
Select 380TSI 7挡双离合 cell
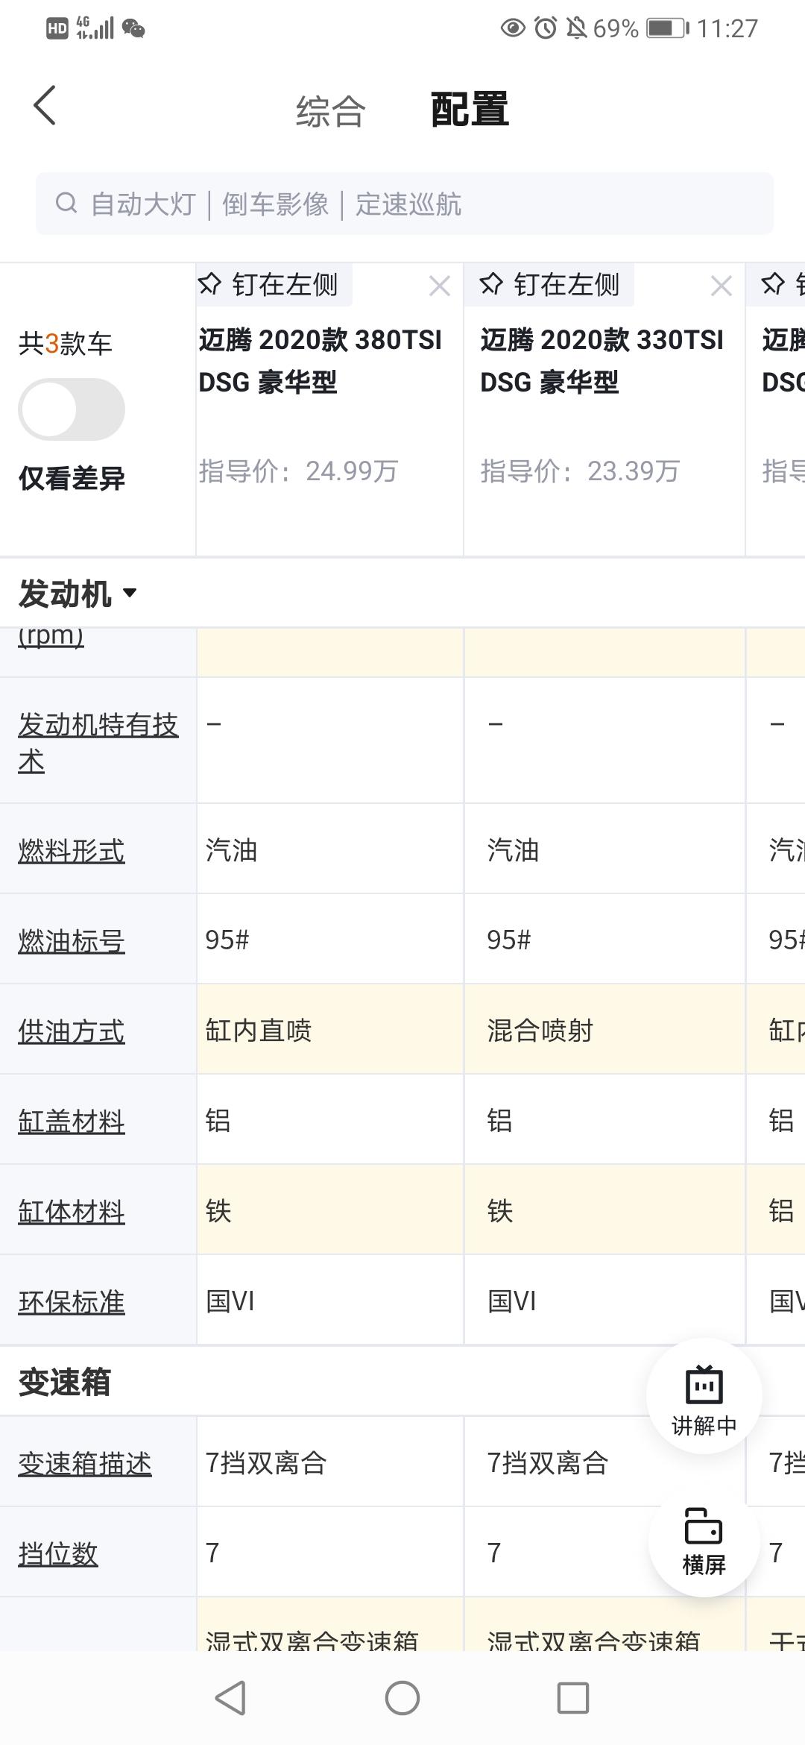click(x=330, y=1462)
